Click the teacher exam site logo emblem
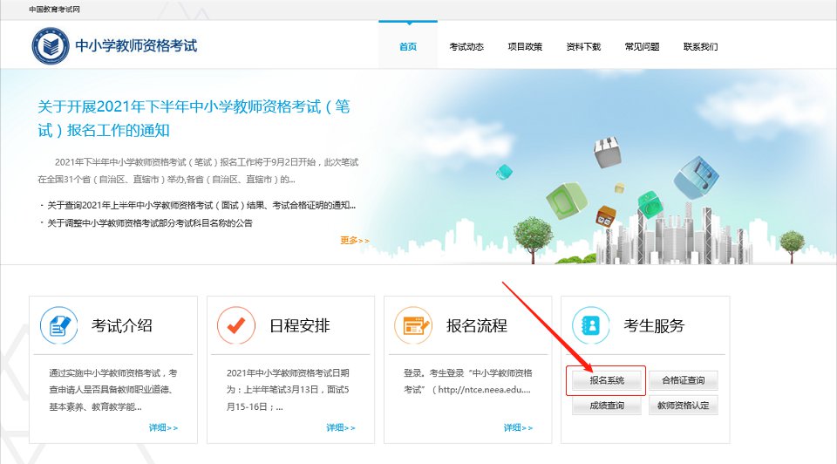 point(50,45)
